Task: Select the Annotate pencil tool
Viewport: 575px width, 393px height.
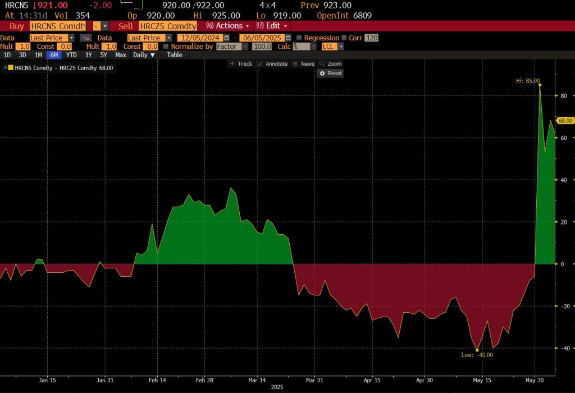Action: coord(272,64)
